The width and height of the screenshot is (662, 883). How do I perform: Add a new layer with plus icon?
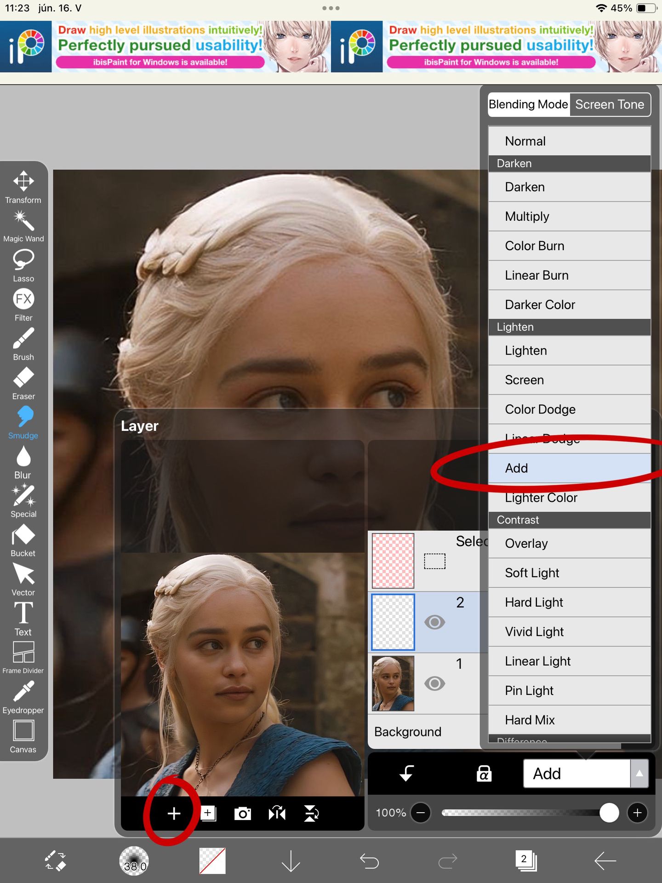tap(174, 813)
